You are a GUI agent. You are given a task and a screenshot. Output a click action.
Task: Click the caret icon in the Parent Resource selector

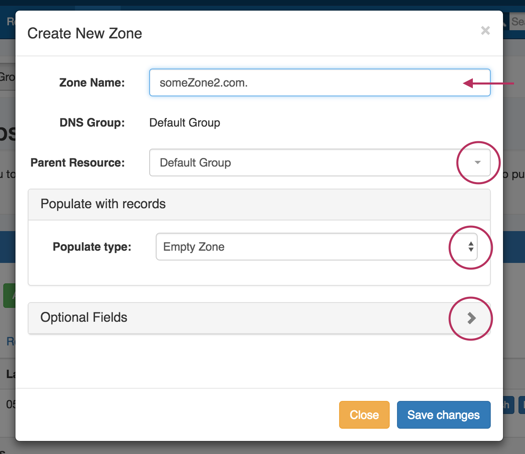pyautogui.click(x=477, y=162)
